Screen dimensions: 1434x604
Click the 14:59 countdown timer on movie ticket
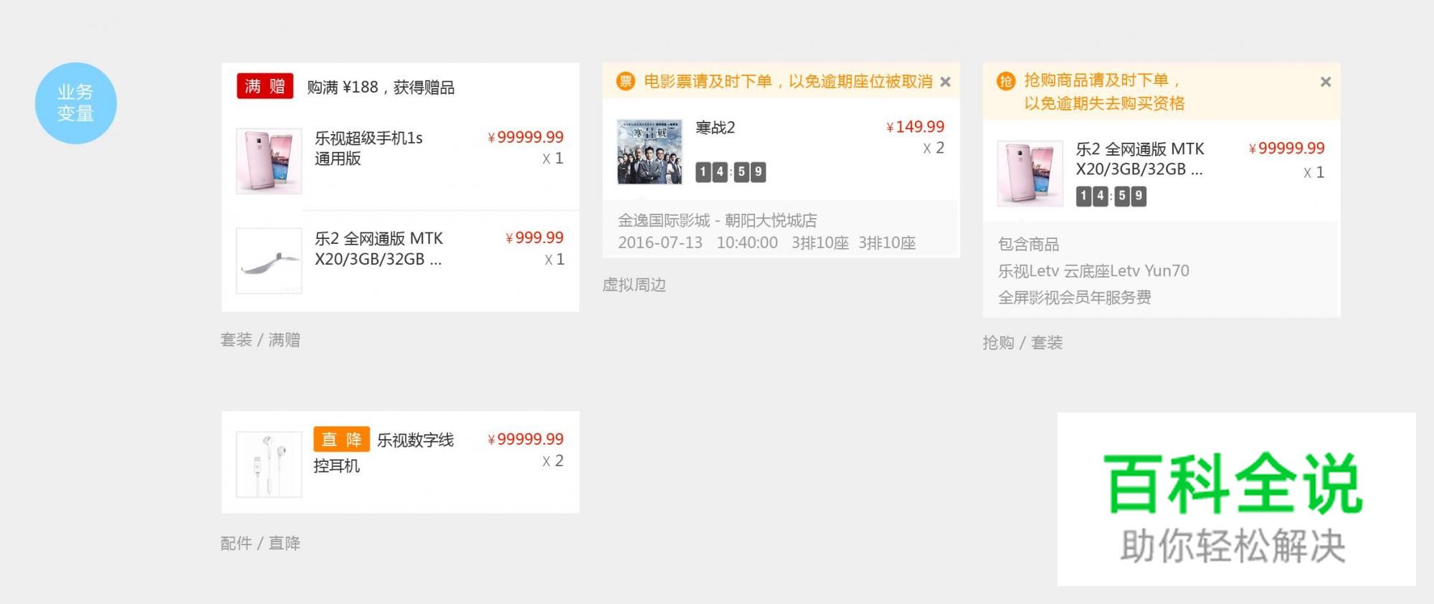[728, 171]
